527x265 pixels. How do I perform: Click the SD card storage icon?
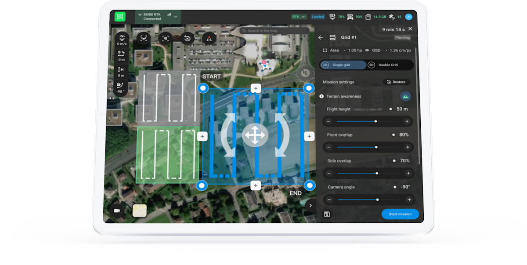coord(369,17)
